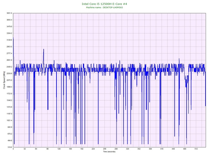
Task: Click the 3479.8 y-axis value
Action: click(9, 27)
